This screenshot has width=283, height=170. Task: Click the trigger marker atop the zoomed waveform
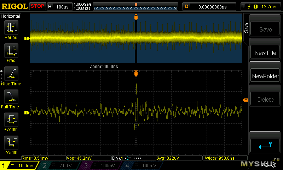click(x=136, y=74)
